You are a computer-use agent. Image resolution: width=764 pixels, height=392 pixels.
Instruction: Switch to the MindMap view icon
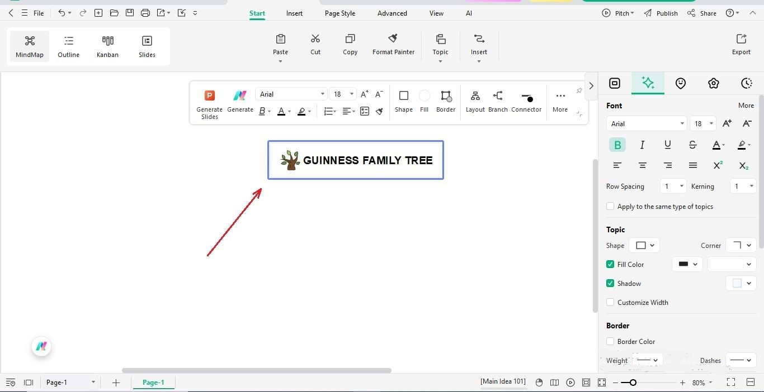(30, 46)
